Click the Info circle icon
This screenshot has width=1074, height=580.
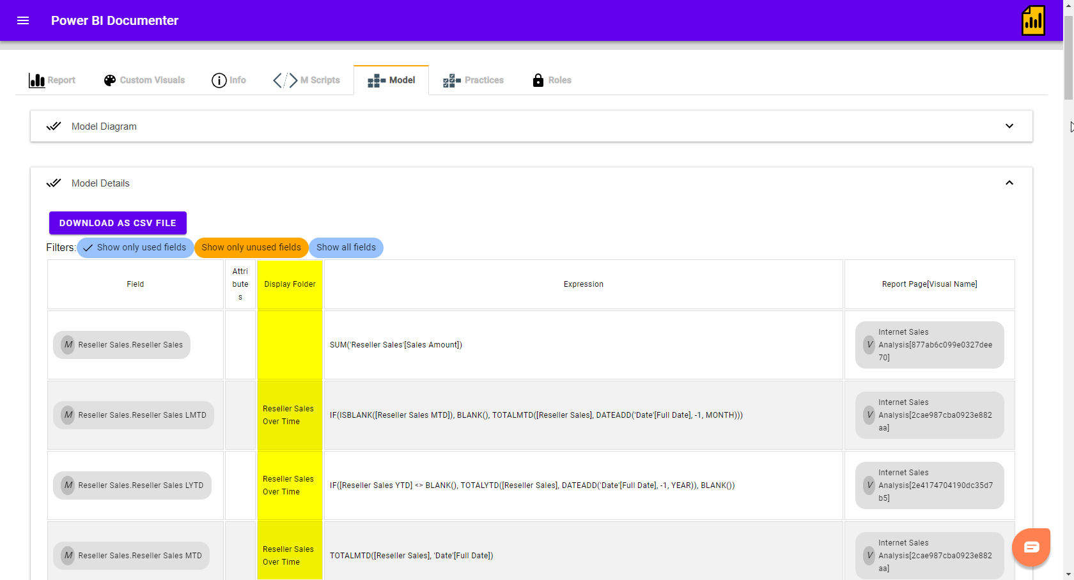(218, 80)
